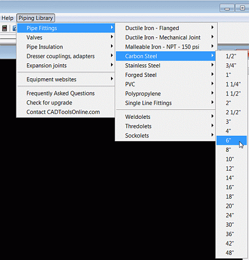Expand arrow beside Pipe Fittings
The height and width of the screenshot is (260, 249).
[x=112, y=27]
